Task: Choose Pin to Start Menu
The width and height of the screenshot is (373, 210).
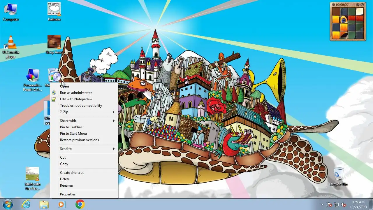Action: click(84, 134)
